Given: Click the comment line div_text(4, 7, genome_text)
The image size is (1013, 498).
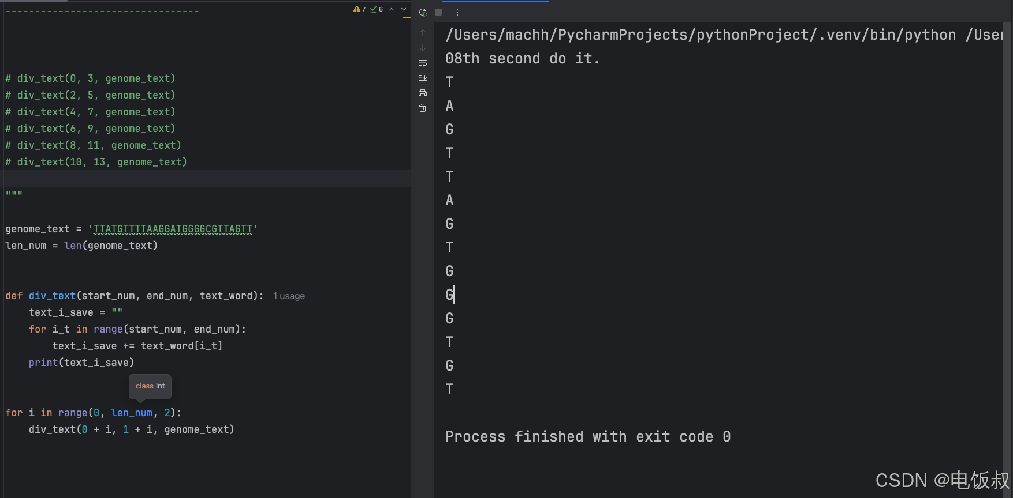Looking at the screenshot, I should (x=90, y=112).
